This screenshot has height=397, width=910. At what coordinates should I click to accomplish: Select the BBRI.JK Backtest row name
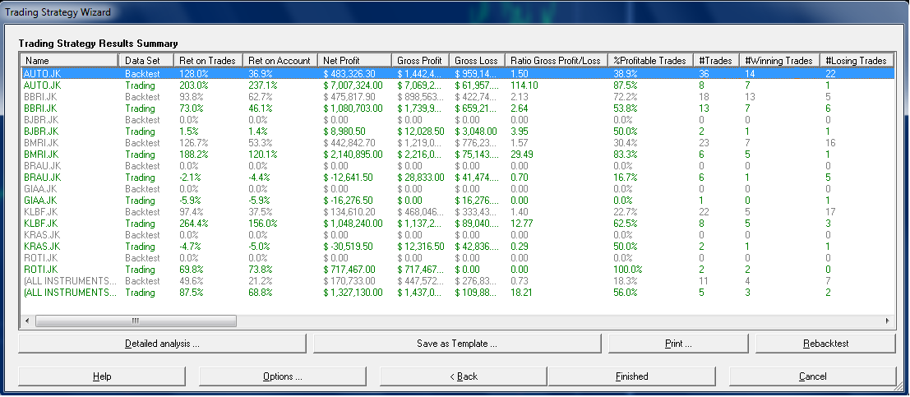(40, 97)
